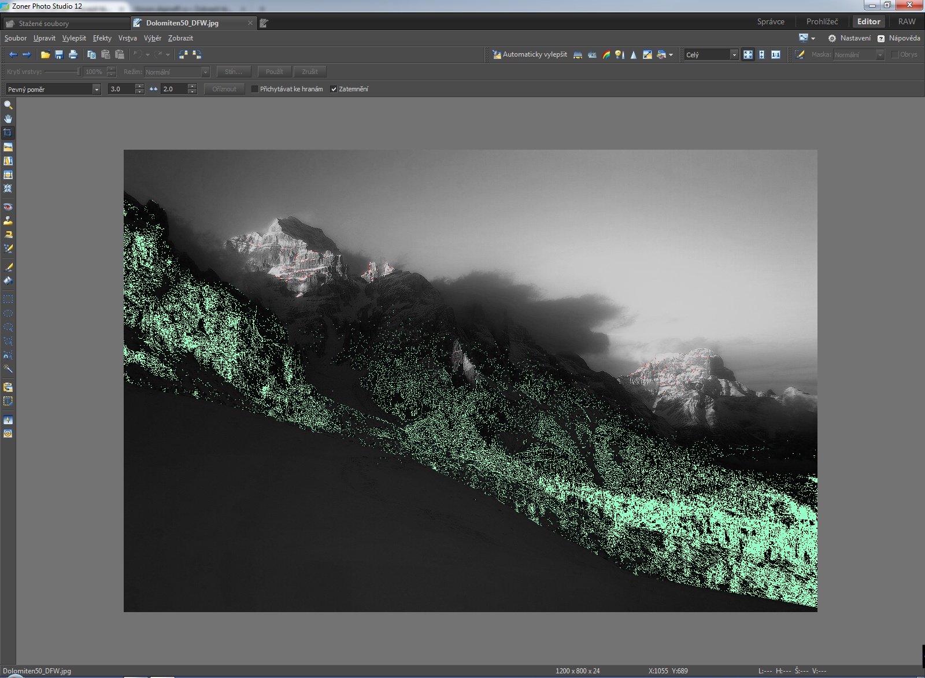Select the Hand pan tool
This screenshot has height=678, width=925.
coord(8,119)
